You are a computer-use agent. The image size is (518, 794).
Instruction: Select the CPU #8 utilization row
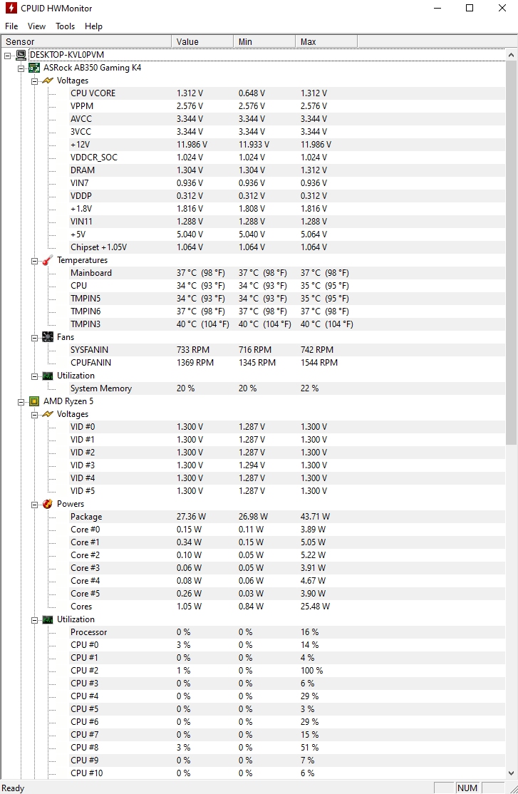288,748
